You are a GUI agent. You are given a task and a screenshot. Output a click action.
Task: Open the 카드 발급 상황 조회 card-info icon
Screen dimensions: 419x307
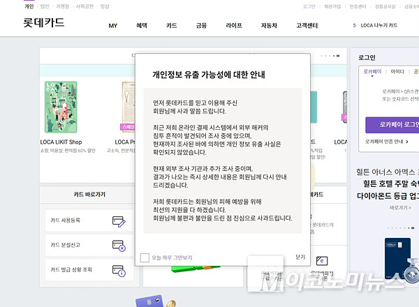pos(119,271)
